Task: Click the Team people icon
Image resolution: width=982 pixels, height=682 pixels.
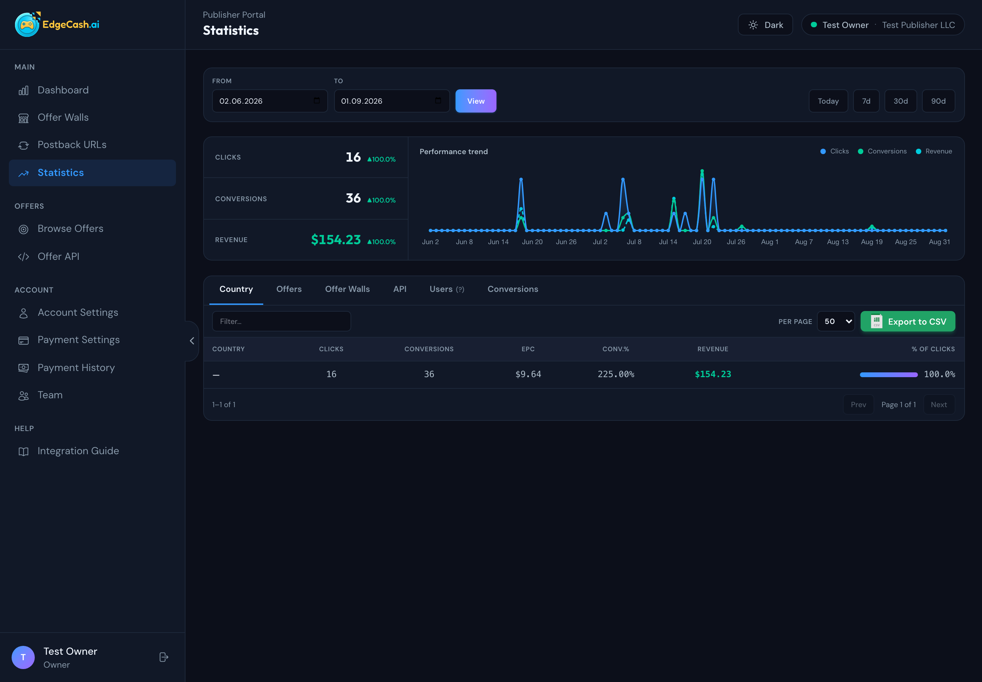Action: (24, 396)
